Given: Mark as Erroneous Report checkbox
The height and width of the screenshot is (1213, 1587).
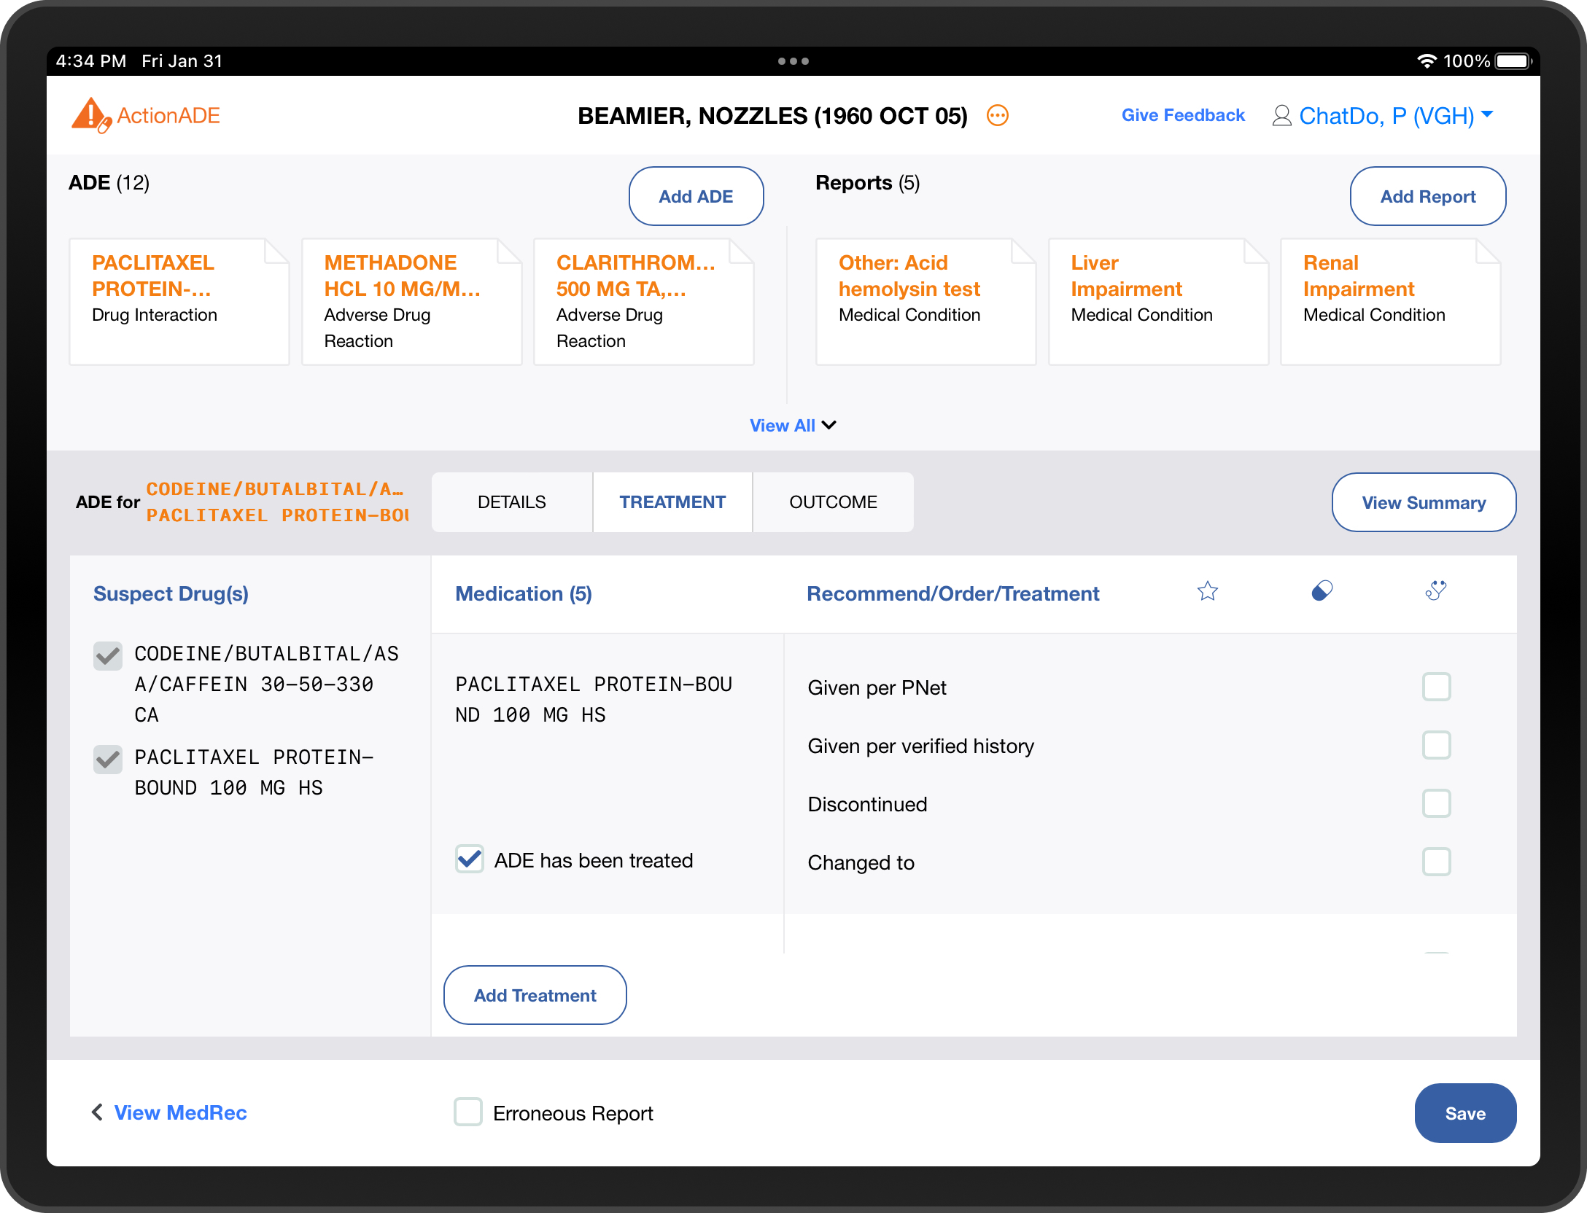Looking at the screenshot, I should 468,1112.
